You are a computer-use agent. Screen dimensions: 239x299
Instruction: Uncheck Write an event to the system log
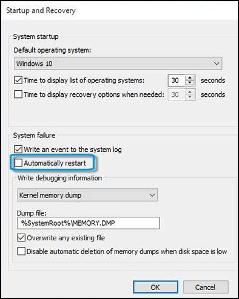tap(18, 149)
